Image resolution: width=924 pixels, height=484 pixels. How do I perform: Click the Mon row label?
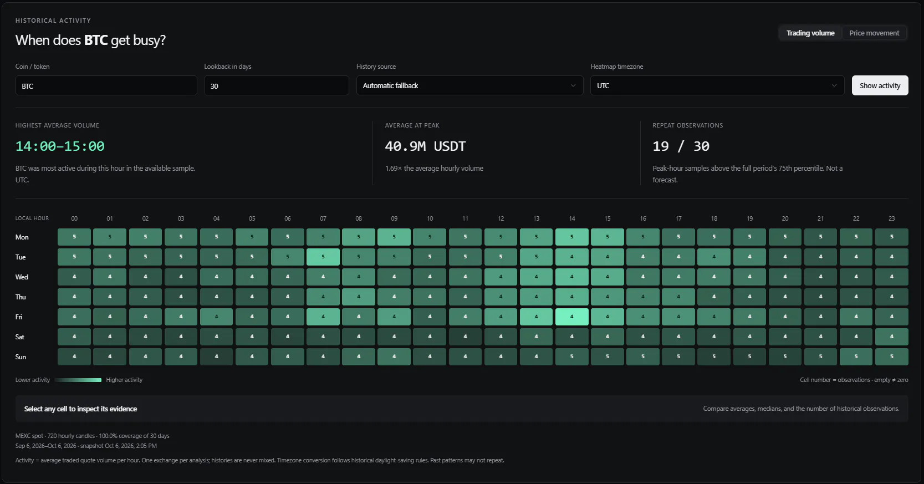tap(22, 237)
